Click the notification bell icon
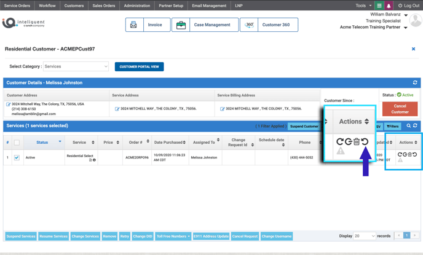This screenshot has height=255, width=423. click(x=389, y=6)
